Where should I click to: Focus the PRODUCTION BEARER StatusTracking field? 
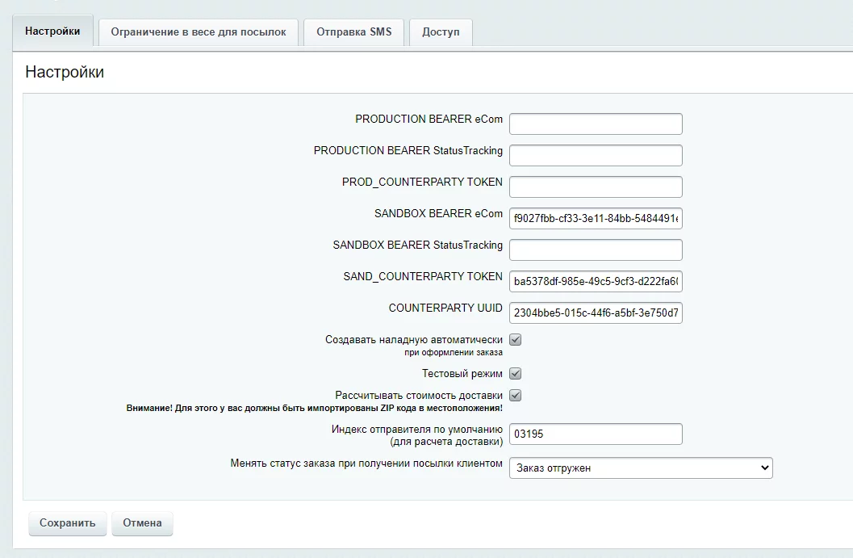pos(596,155)
